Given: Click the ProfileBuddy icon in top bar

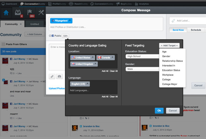Looking at the screenshot, I should 50,4.
